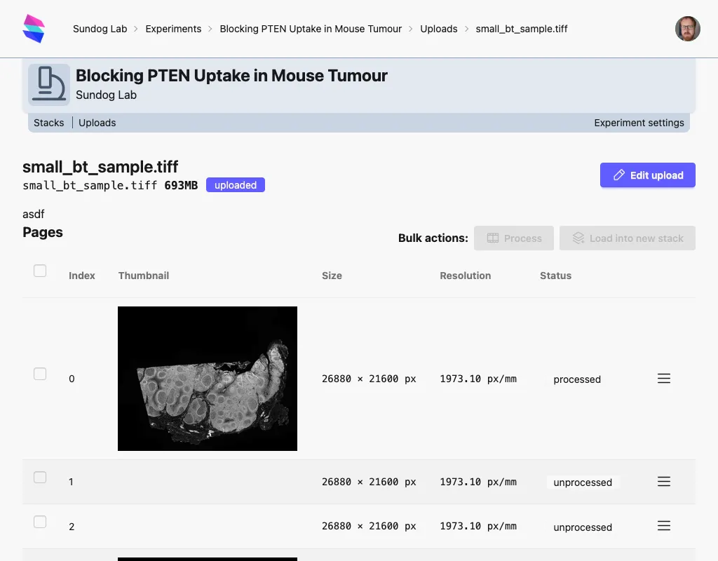Navigate to Experiments via breadcrumb
718x561 pixels.
173,29
